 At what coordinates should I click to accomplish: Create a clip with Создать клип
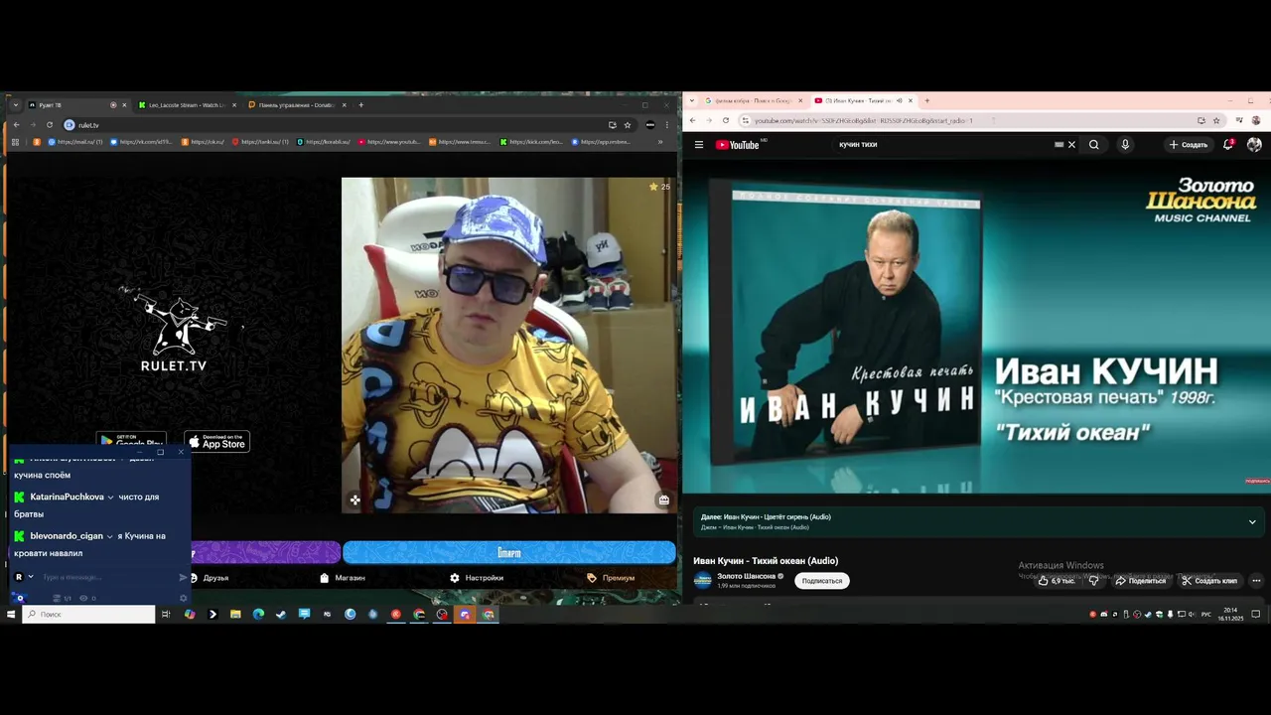(1209, 581)
